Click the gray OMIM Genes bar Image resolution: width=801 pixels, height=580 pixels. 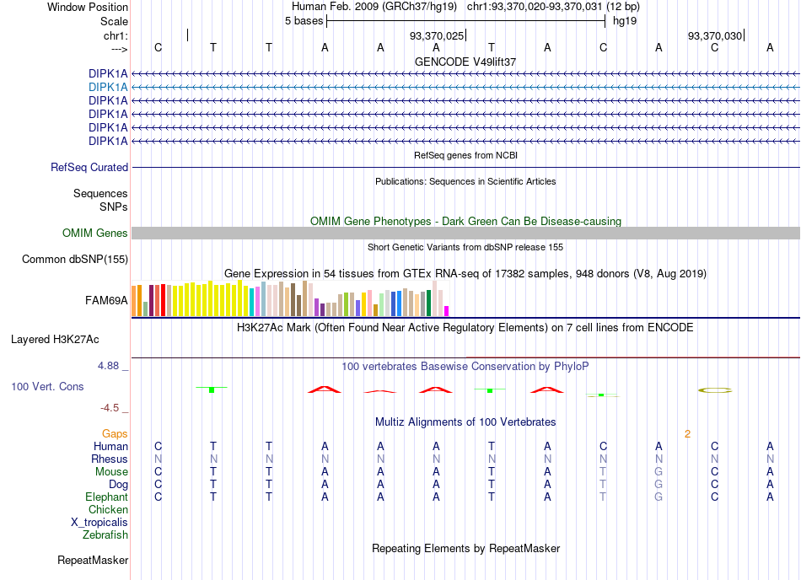[465, 234]
